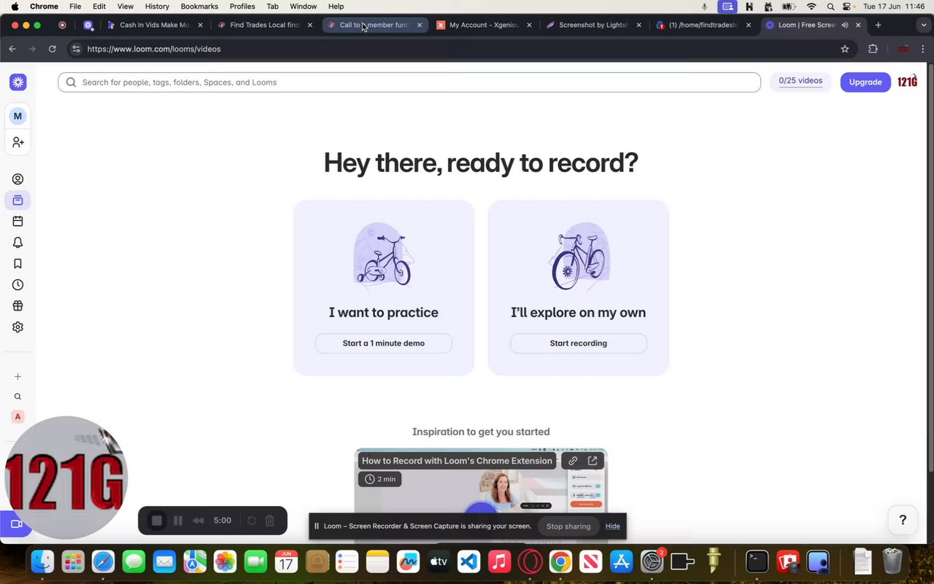Open a new Chrome tab with plus
The height and width of the screenshot is (584, 934).
pos(878,25)
